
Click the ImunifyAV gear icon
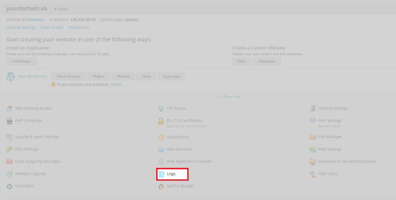10,186
